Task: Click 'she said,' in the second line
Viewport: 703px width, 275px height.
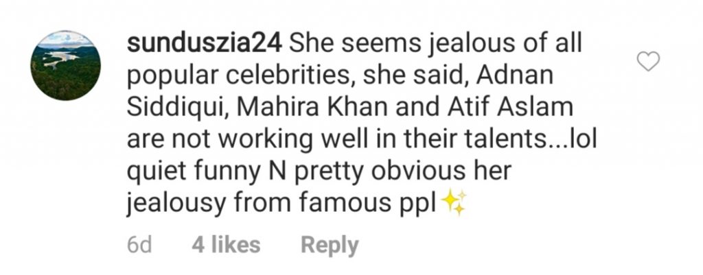Action: click(415, 77)
